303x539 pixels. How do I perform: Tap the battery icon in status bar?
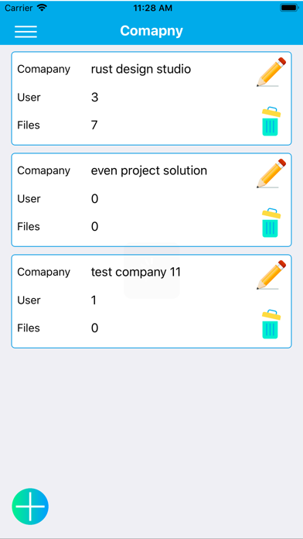click(289, 8)
